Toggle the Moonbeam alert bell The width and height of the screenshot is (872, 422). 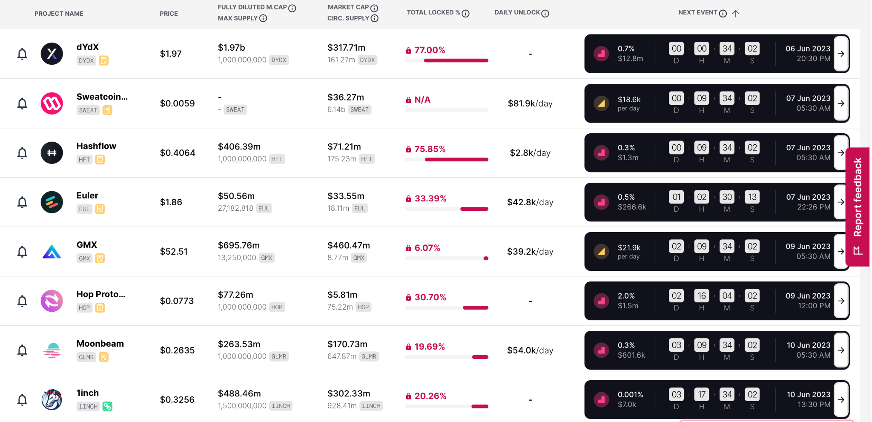point(22,350)
